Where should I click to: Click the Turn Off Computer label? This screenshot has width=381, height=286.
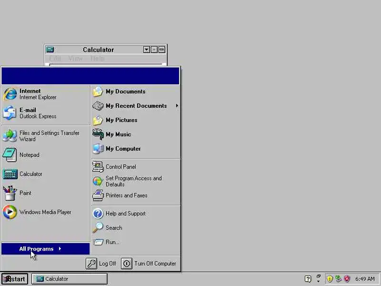pos(155,264)
